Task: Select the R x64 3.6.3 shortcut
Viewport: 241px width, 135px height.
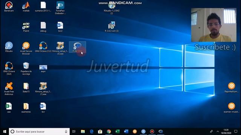Action: pos(78,47)
